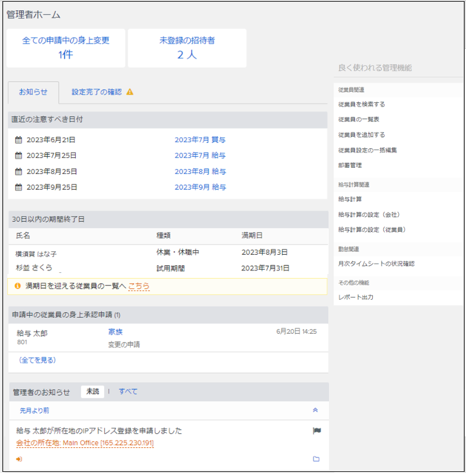The image size is (466, 473).
Task: Click the 2023年7月31日 expiration date
Action: point(265,268)
